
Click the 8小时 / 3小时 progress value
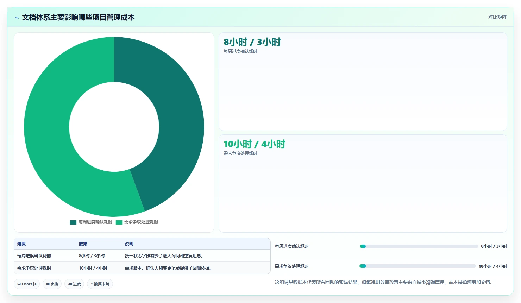[x=494, y=246]
